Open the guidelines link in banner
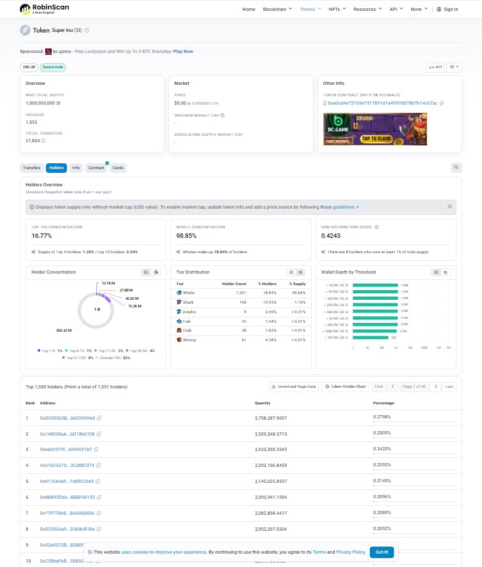482x567 pixels. 346,207
